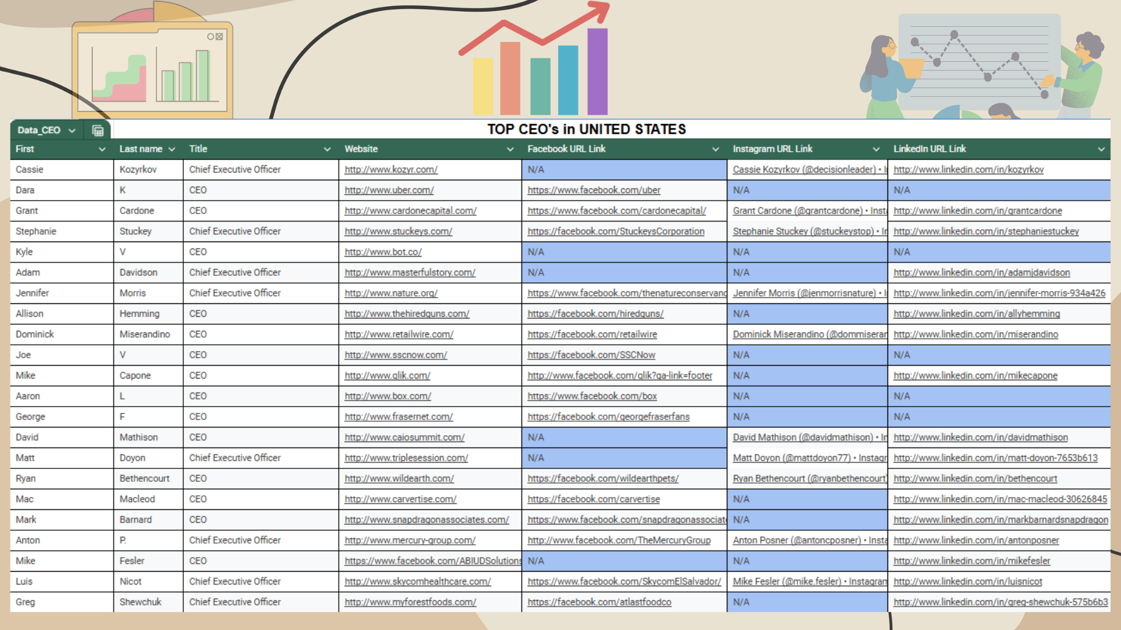Open the kozyr.com website link
Screen dimensions: 1121x630
391,170
